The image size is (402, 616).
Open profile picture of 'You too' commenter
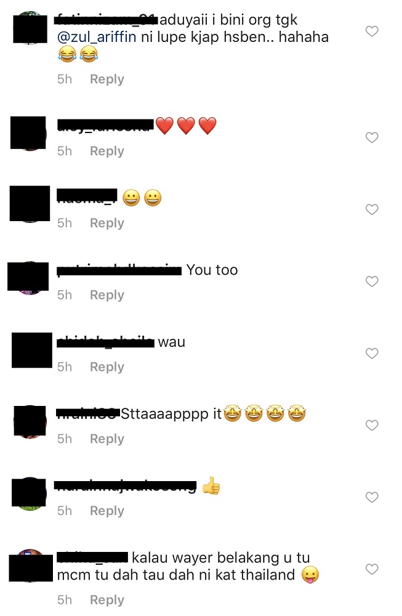(29, 277)
